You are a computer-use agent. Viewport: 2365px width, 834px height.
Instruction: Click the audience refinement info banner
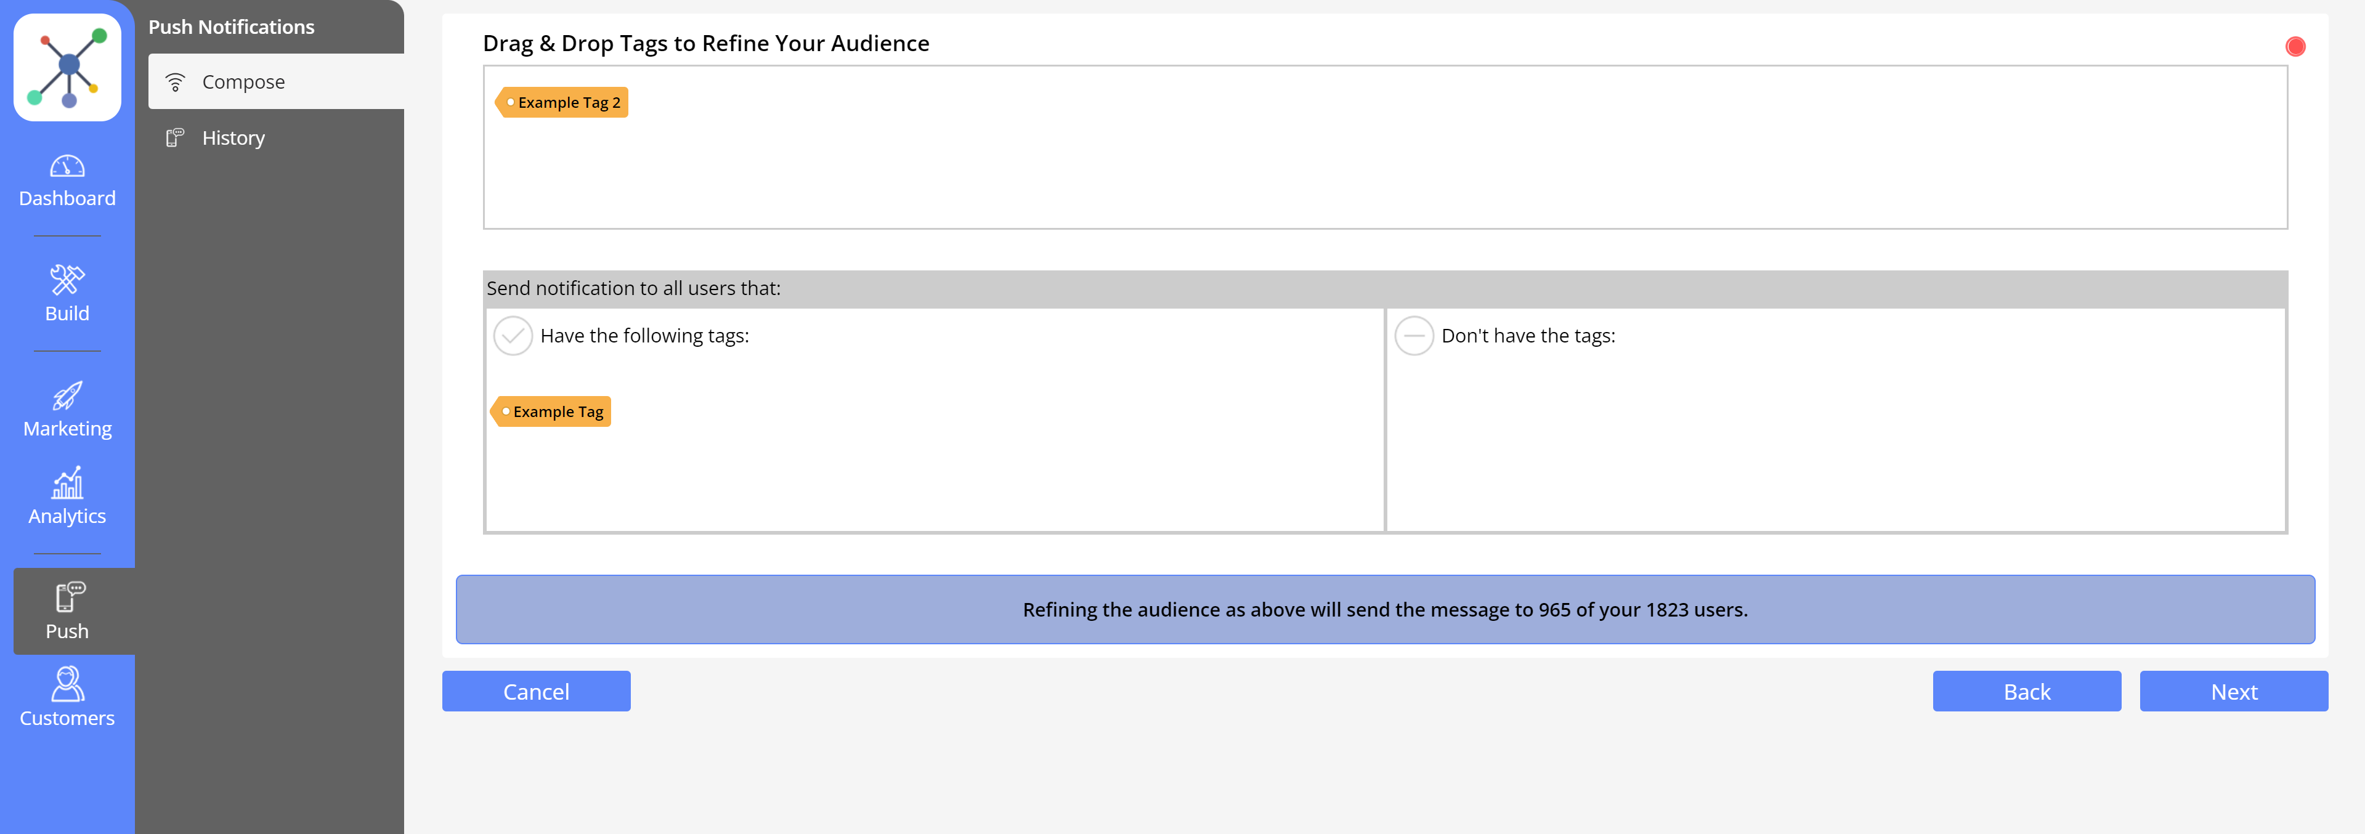click(1384, 609)
